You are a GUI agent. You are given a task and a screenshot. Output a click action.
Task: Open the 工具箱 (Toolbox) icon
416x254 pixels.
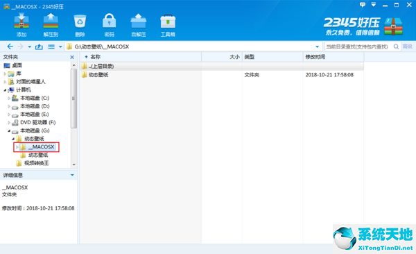[x=168, y=25]
